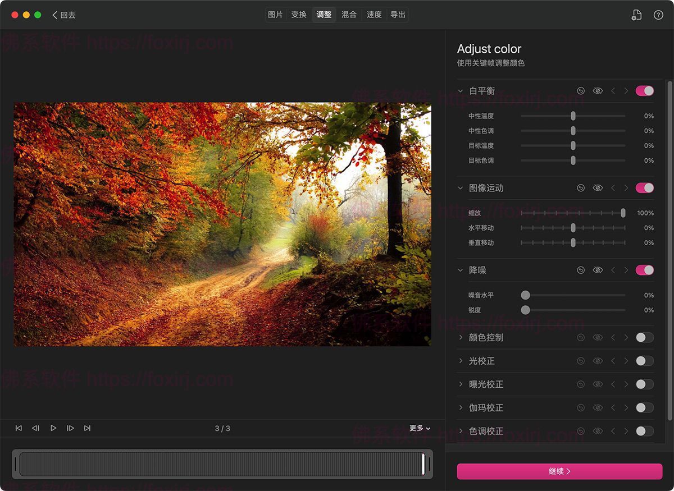Switch to the 导出 tab
Screen dimensions: 674x491
[398, 15]
